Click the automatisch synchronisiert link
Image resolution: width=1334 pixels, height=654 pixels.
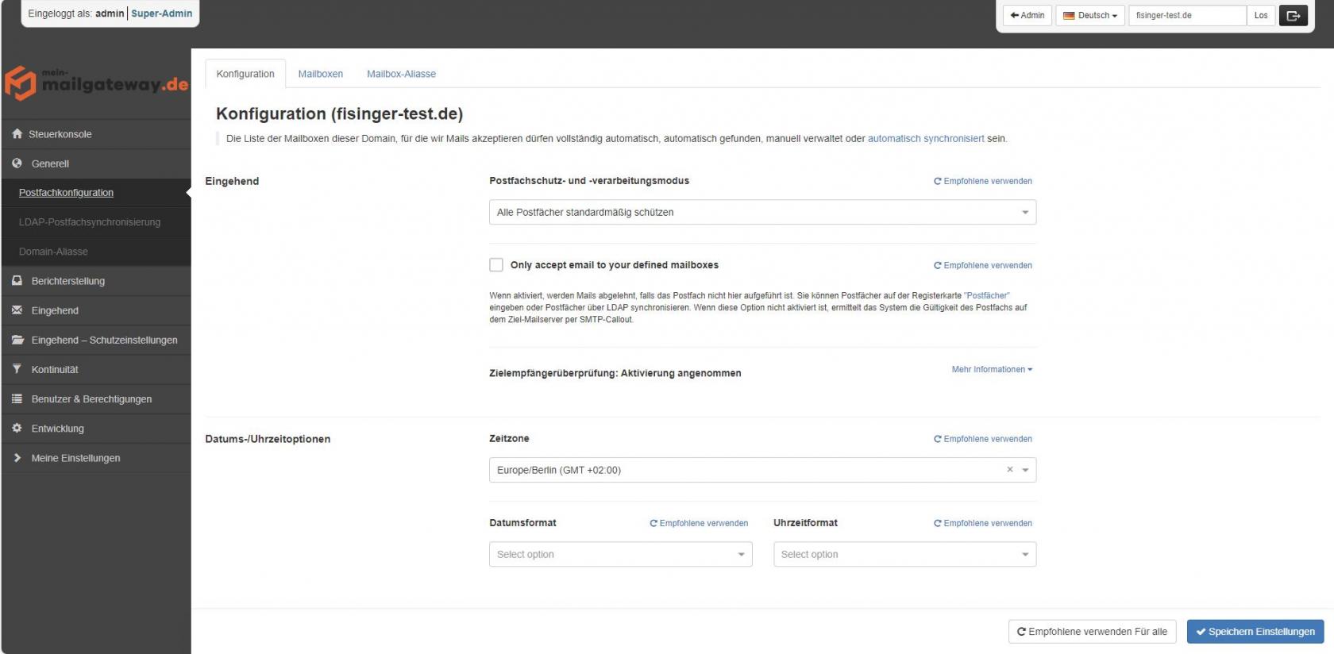coord(926,139)
